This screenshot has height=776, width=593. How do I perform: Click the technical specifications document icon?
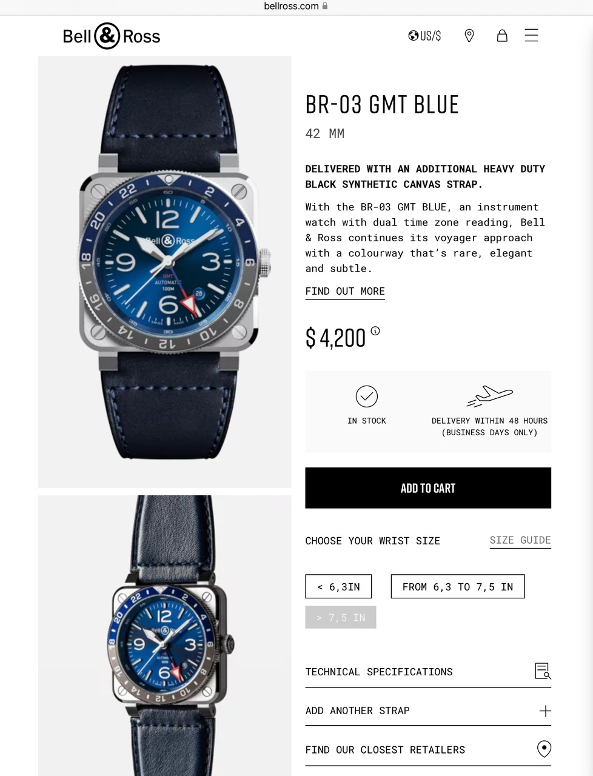[x=543, y=671]
